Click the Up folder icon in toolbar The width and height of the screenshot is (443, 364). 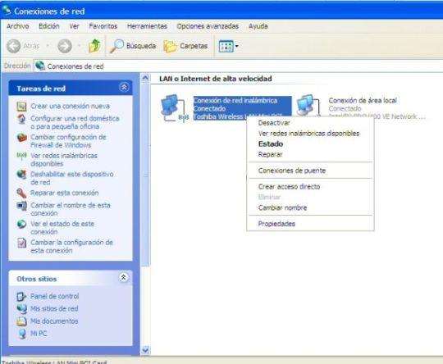point(94,46)
